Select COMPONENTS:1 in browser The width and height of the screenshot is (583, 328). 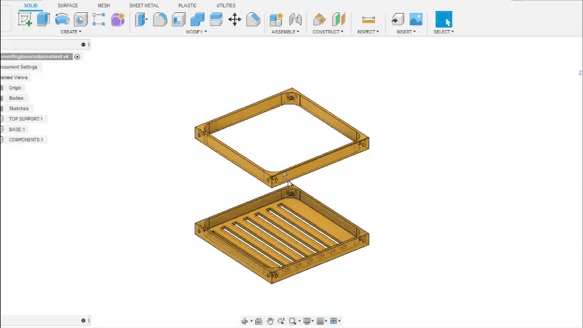(x=26, y=140)
